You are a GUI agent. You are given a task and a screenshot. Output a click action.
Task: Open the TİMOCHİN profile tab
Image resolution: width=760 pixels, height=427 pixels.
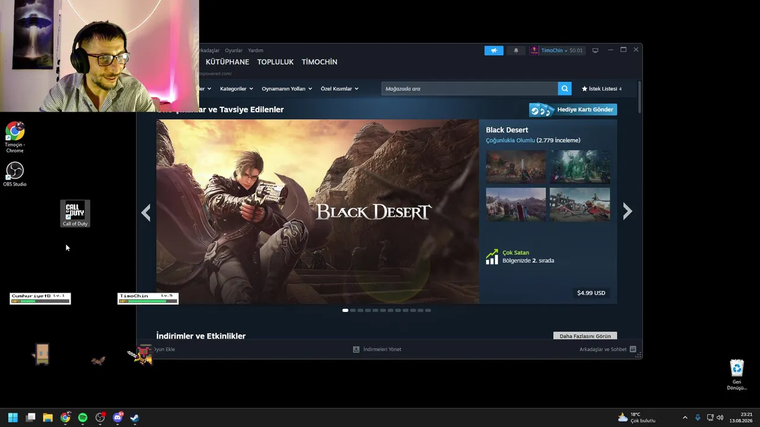[x=319, y=62]
